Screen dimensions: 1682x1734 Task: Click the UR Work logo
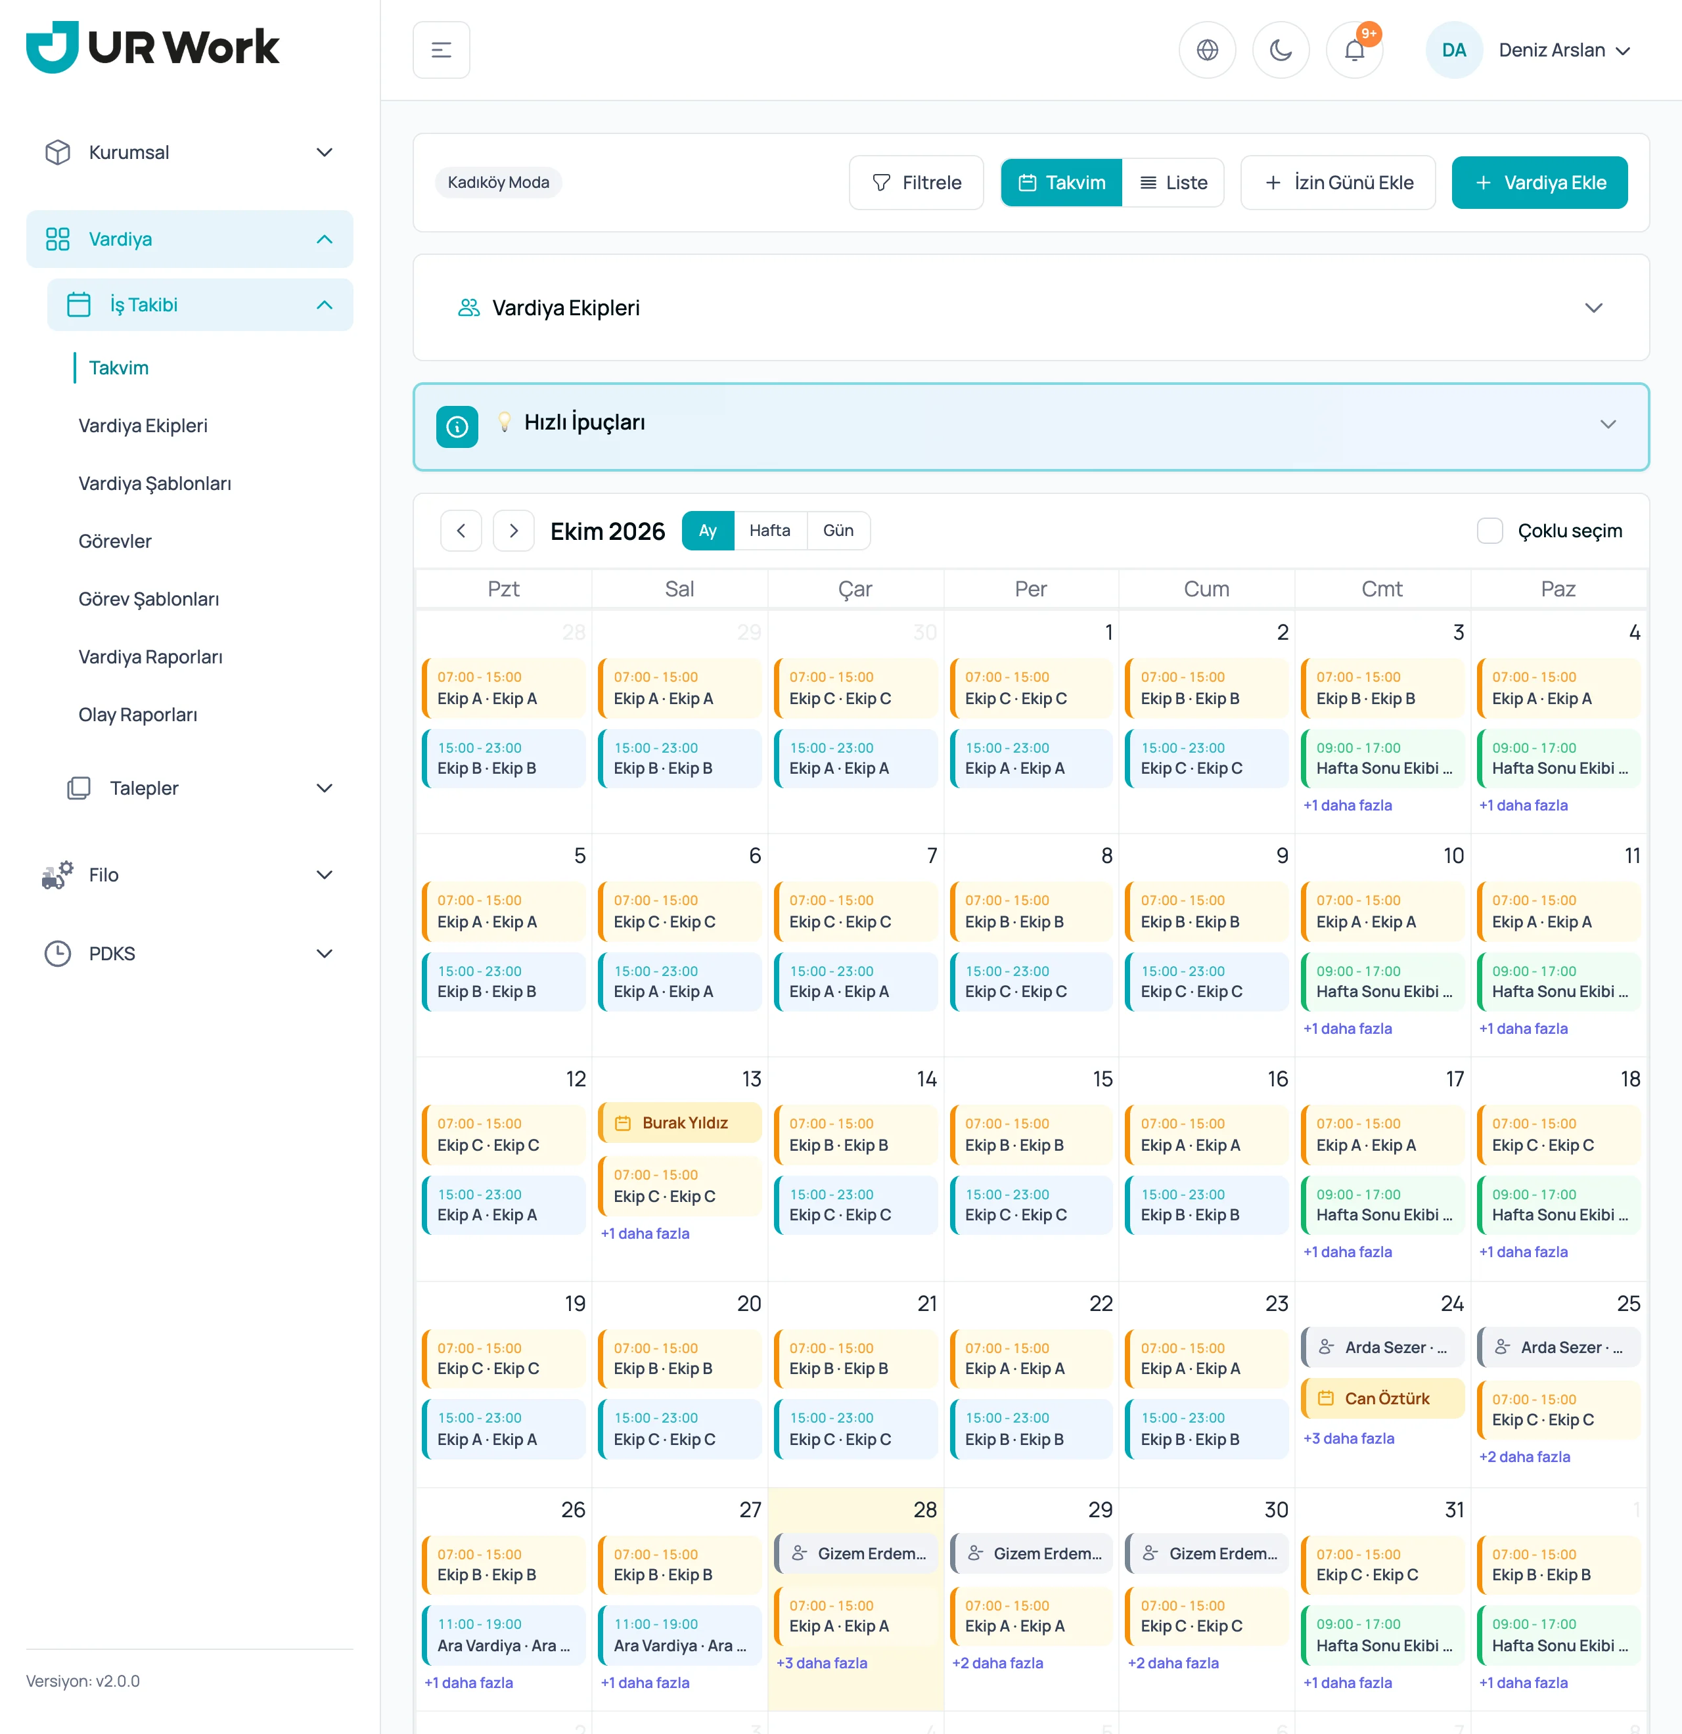[x=152, y=47]
